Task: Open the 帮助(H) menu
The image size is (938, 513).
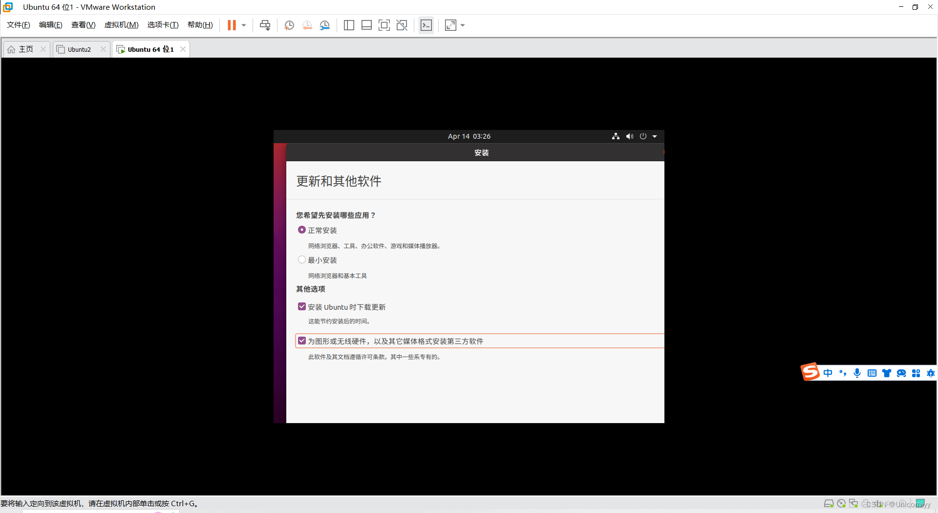Action: [200, 25]
